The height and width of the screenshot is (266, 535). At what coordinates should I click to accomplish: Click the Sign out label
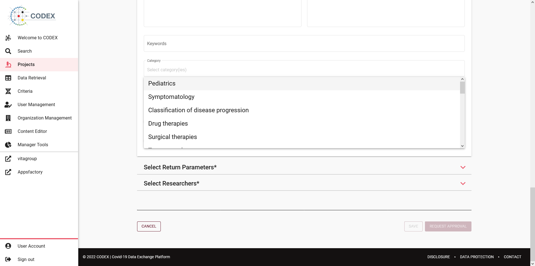click(x=26, y=259)
